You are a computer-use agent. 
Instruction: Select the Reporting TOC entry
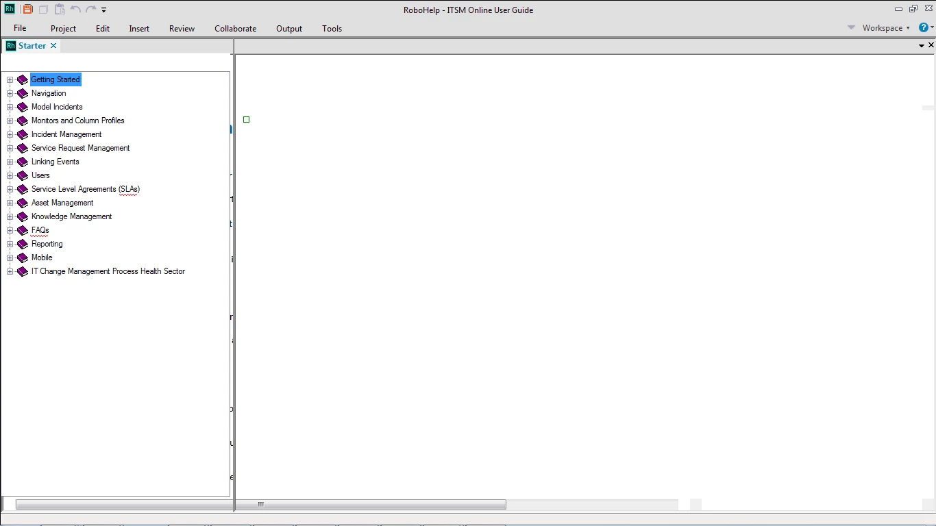tap(47, 244)
